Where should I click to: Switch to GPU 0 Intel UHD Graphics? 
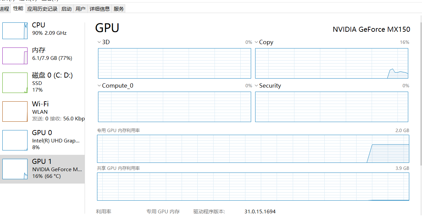pyautogui.click(x=43, y=139)
